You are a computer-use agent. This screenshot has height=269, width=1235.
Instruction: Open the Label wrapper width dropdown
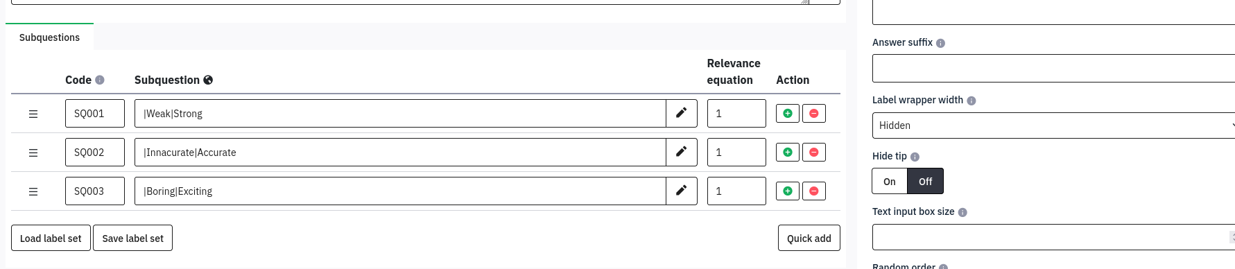point(1053,125)
